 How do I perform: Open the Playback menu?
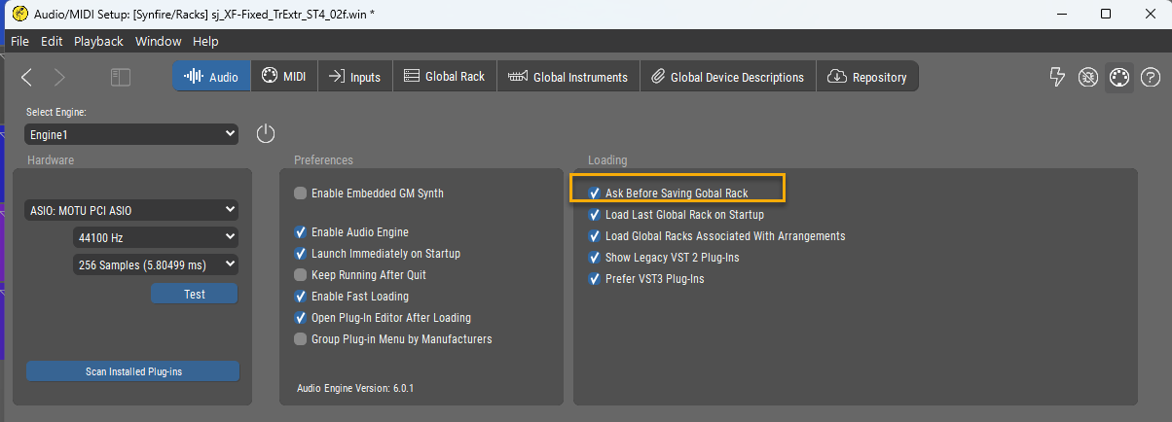click(x=98, y=42)
